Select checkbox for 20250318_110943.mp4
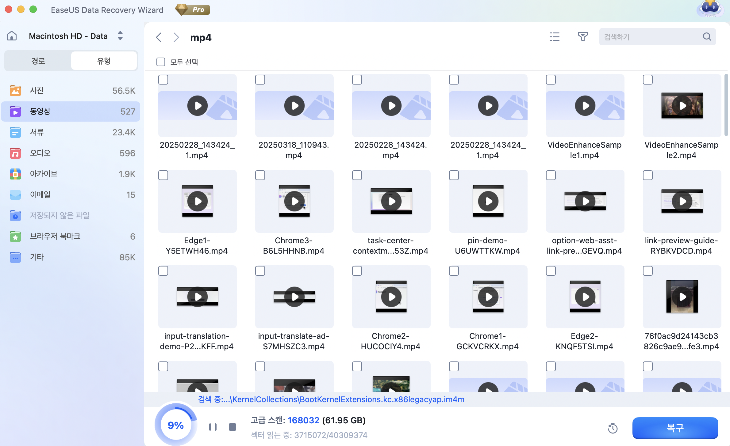Screen dimensions: 730x446 pyautogui.click(x=260, y=80)
